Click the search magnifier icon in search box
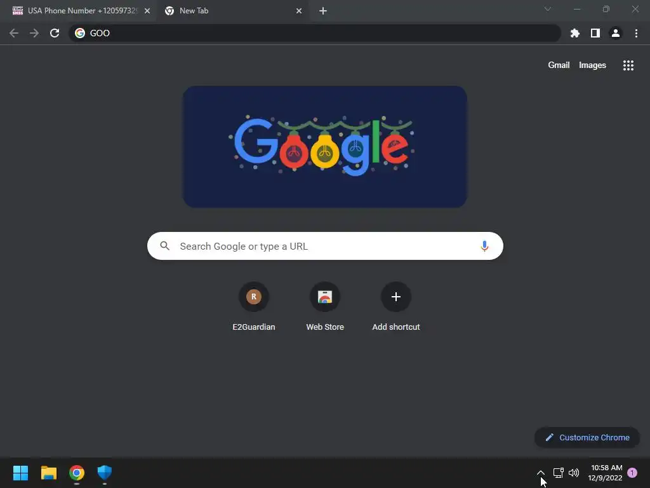Image resolution: width=650 pixels, height=488 pixels. click(164, 246)
